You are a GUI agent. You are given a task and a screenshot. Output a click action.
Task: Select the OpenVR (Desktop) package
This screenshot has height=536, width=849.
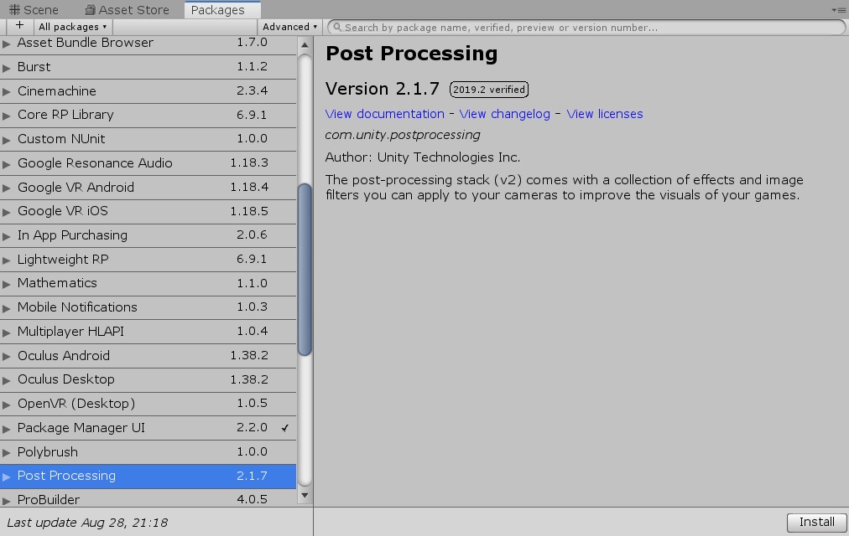[x=148, y=404]
